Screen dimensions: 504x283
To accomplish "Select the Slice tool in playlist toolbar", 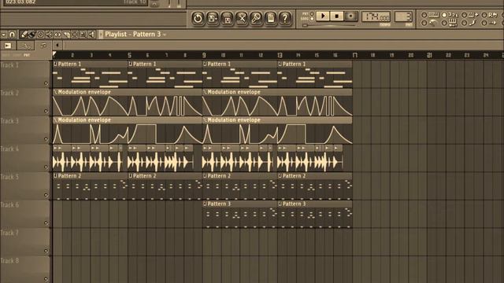I will click(x=66, y=35).
